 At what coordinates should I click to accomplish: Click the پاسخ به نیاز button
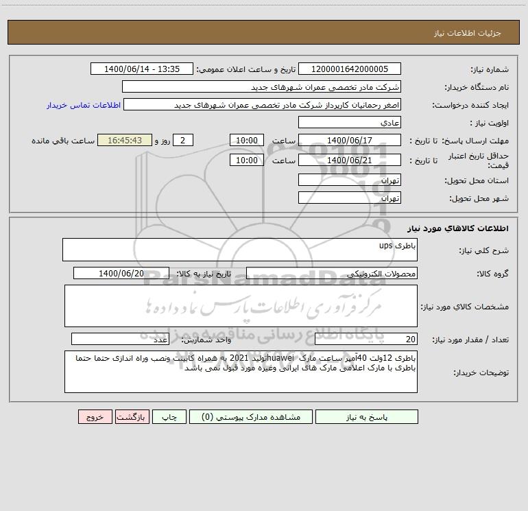click(x=367, y=416)
